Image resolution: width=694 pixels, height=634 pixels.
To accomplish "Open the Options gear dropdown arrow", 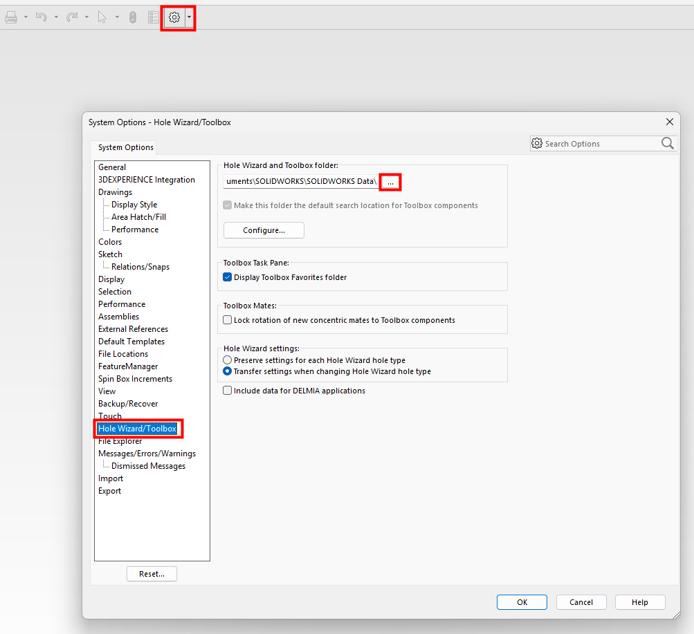I will [189, 17].
